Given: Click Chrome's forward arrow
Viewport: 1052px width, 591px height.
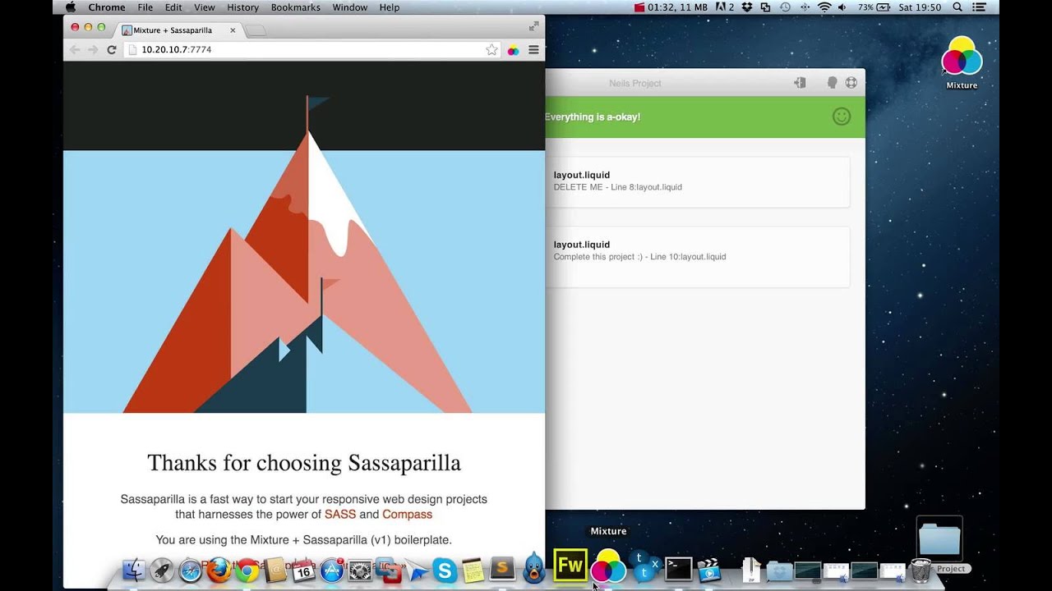Looking at the screenshot, I should pos(93,50).
